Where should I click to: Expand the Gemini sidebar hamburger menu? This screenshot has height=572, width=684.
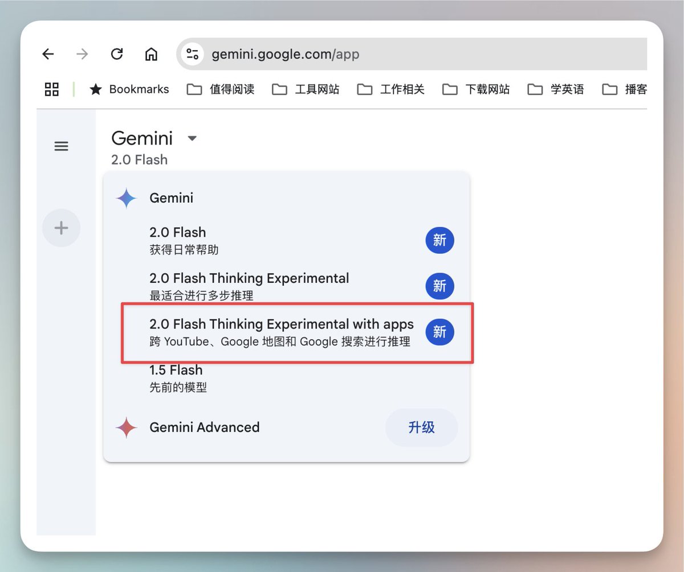pos(61,146)
